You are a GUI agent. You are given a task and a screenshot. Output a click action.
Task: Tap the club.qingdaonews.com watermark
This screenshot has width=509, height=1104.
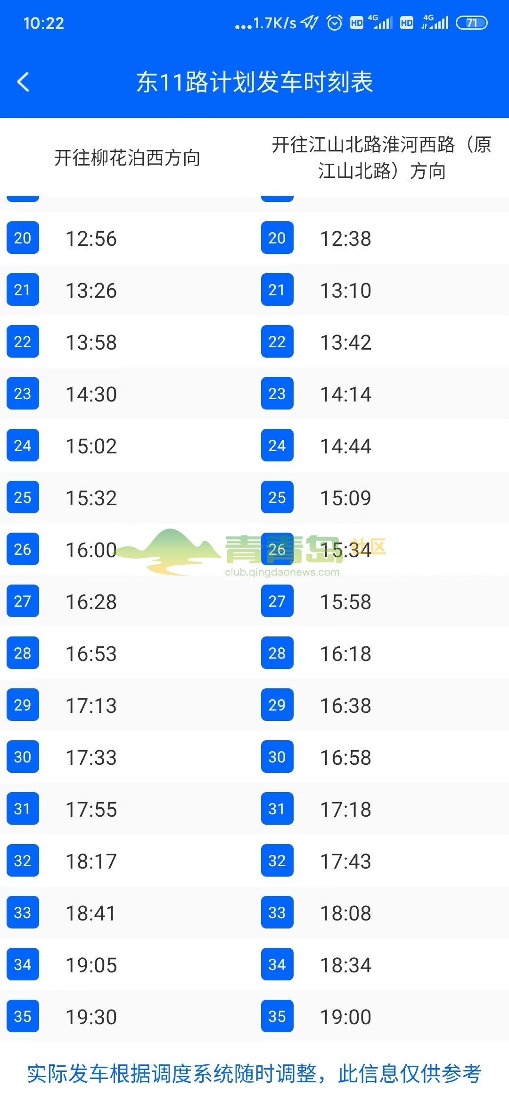[x=282, y=572]
